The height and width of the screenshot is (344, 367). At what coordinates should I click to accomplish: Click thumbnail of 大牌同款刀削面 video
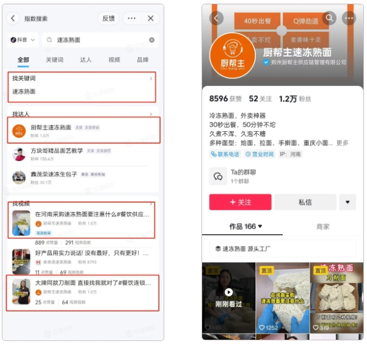(21, 292)
